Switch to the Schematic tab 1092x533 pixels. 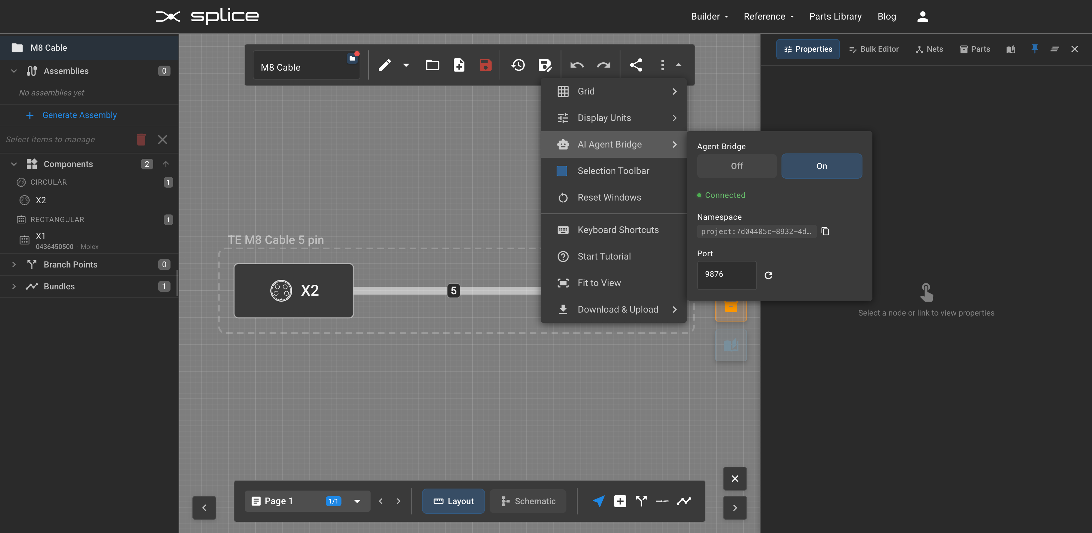pos(528,501)
